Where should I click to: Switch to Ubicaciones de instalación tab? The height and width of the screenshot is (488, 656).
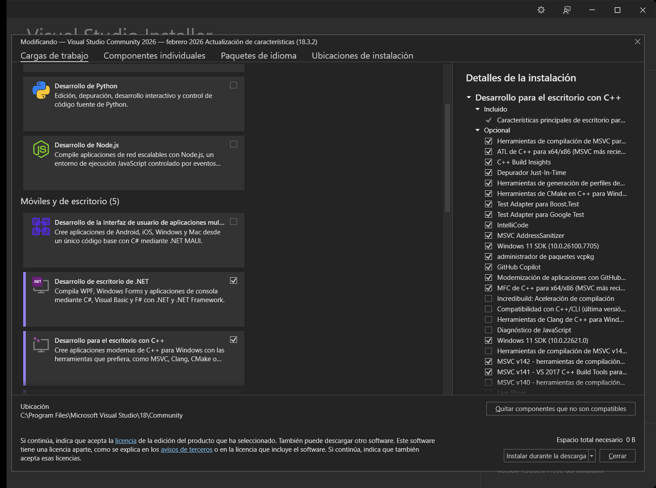click(362, 56)
